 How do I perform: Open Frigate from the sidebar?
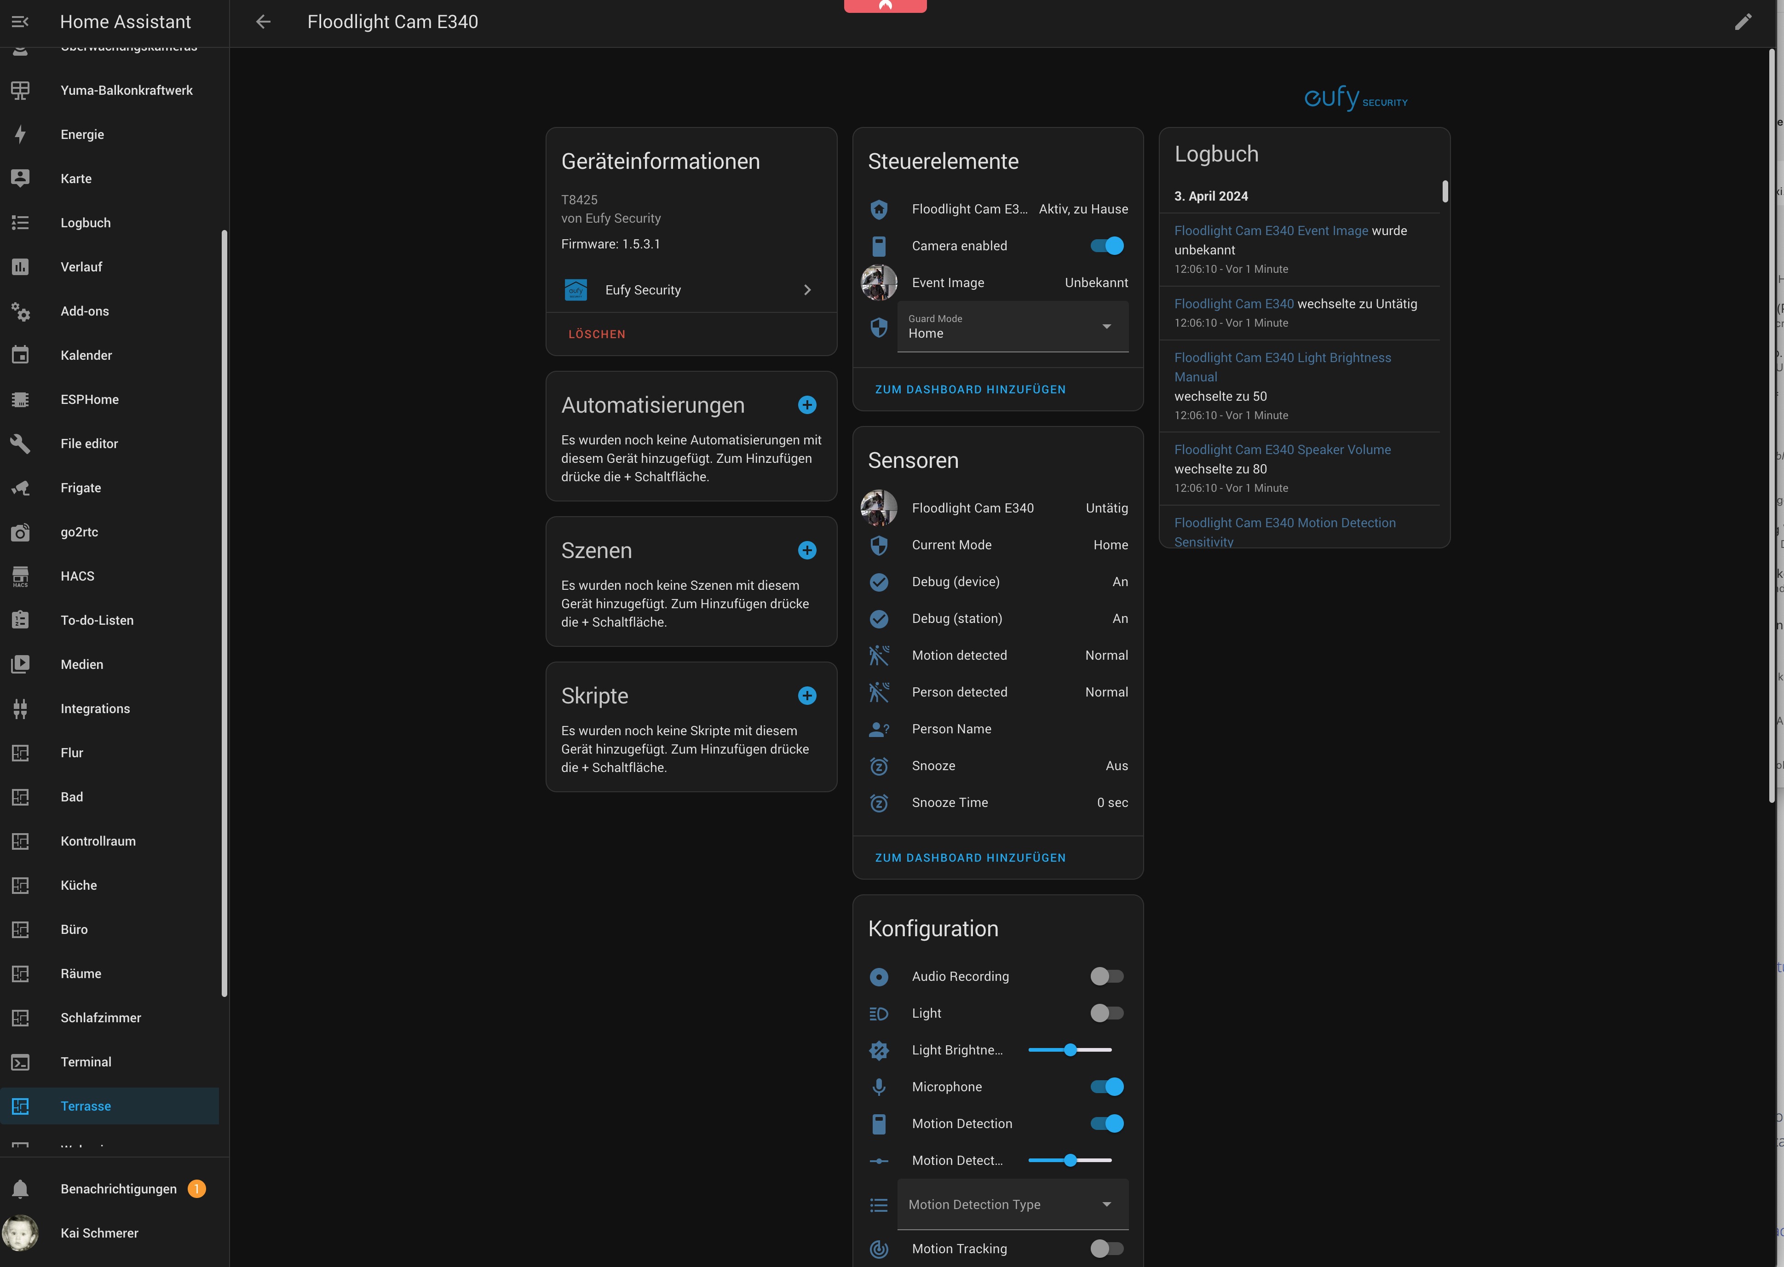tap(81, 488)
